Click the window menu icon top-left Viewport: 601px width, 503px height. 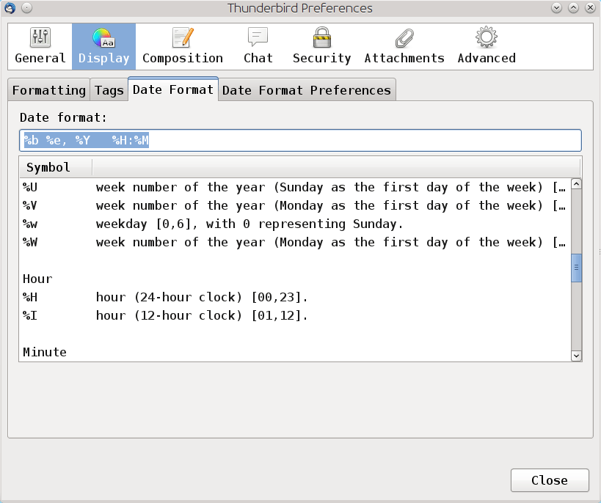click(x=8, y=8)
